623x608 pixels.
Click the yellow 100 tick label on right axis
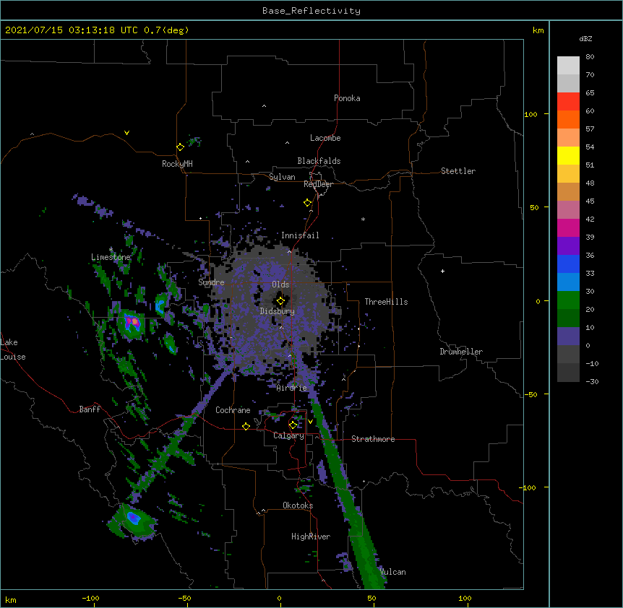[x=530, y=114]
